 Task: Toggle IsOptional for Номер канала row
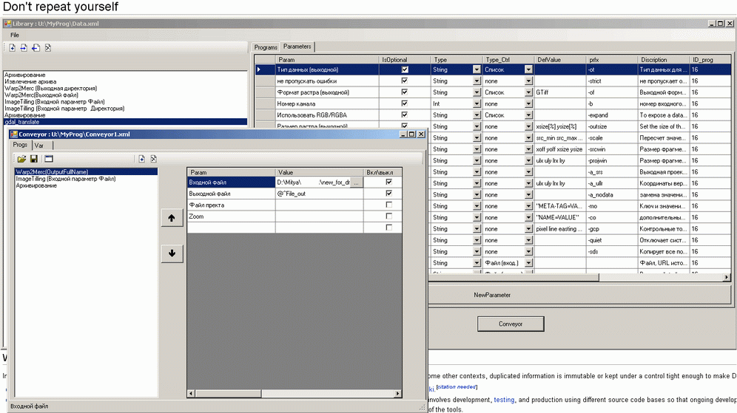(404, 103)
